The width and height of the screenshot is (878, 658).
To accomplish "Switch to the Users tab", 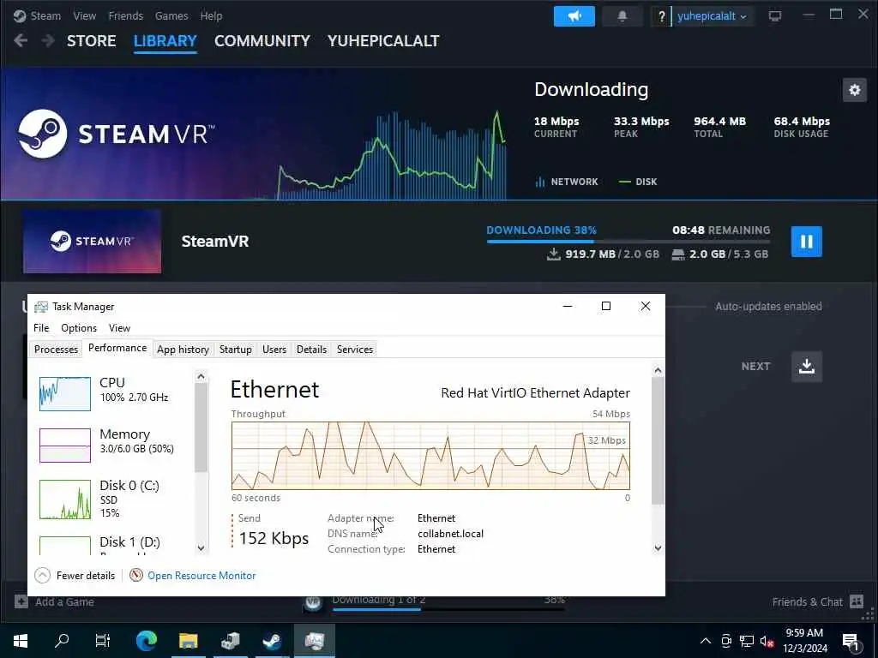I will 274,350.
